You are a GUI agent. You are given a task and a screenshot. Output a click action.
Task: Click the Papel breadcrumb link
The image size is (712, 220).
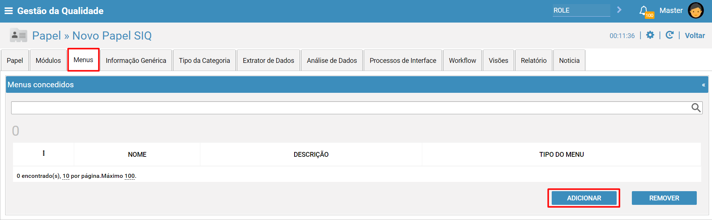coord(46,35)
